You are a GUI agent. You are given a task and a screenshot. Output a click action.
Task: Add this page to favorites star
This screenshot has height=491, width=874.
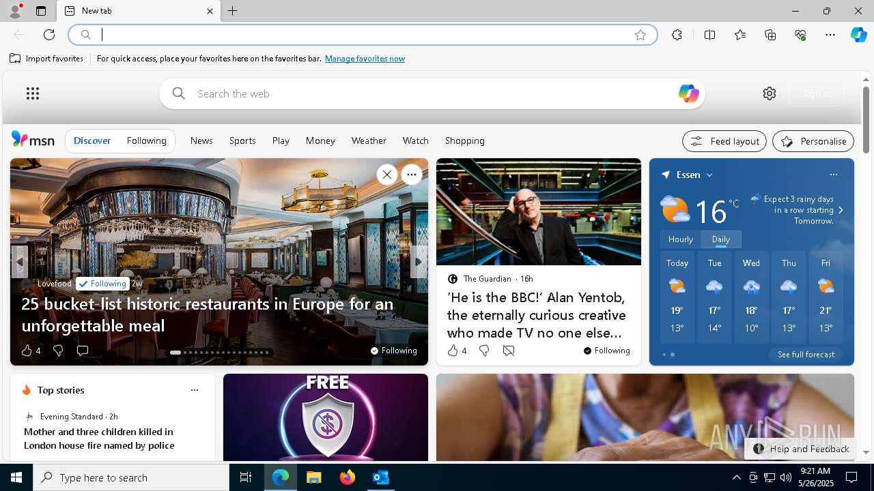tap(640, 35)
